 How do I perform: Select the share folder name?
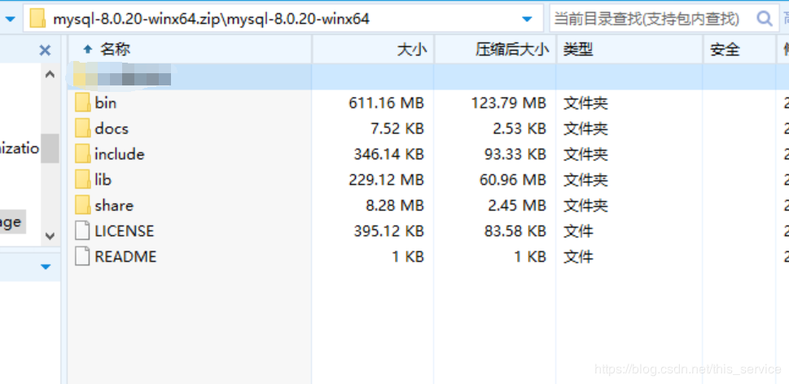pos(114,206)
